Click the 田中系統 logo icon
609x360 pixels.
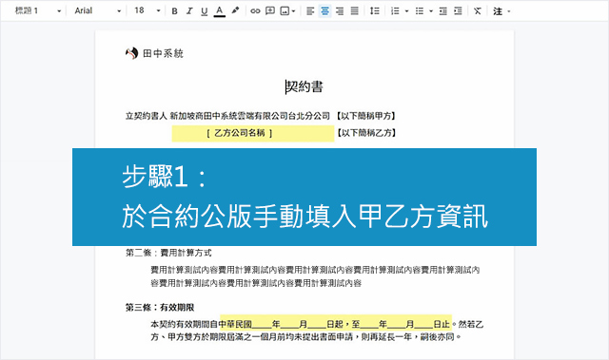(x=131, y=53)
